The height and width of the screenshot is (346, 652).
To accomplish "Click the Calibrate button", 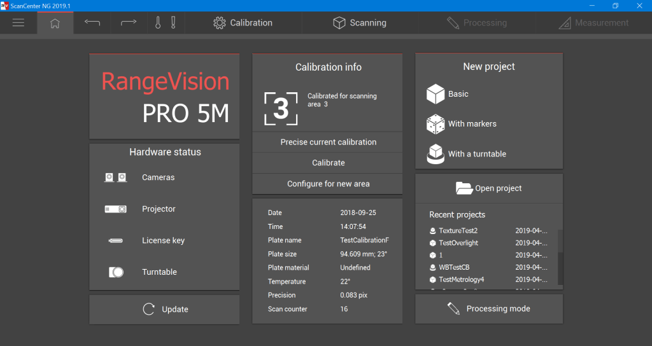I will click(327, 163).
